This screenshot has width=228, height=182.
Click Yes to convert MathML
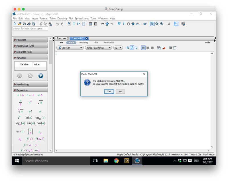109,91
